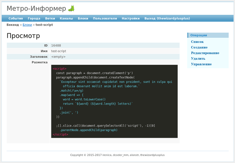Log out via Выход (thewizardplusplus)
The image size is (235, 163).
tap(167, 18)
